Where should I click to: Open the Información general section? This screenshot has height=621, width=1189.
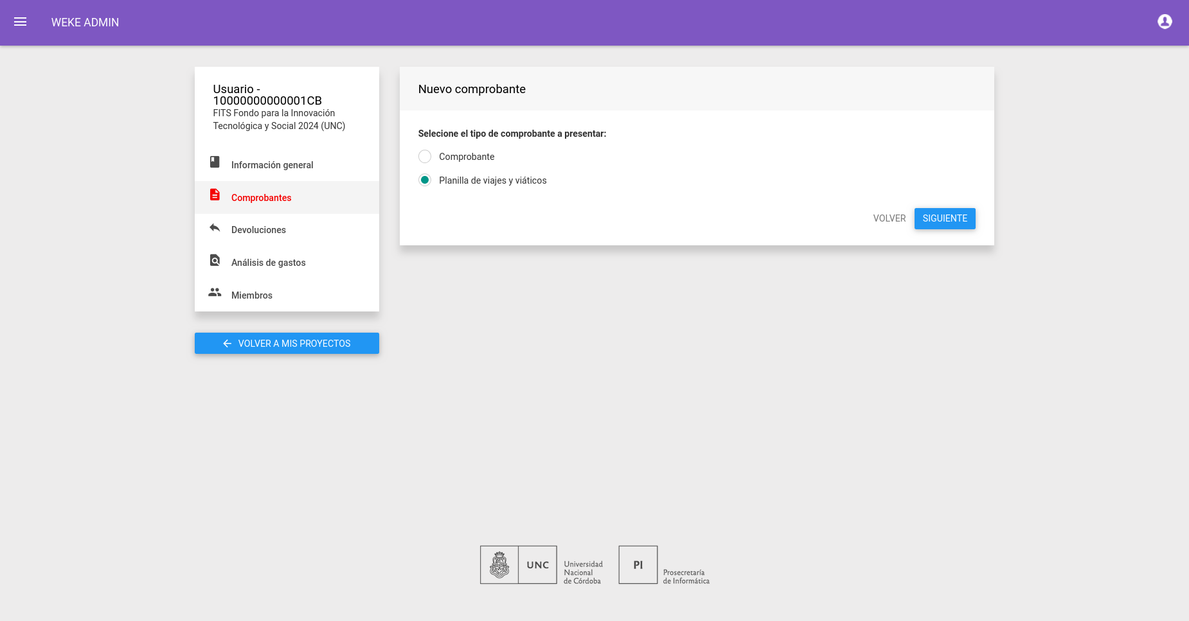(x=287, y=165)
